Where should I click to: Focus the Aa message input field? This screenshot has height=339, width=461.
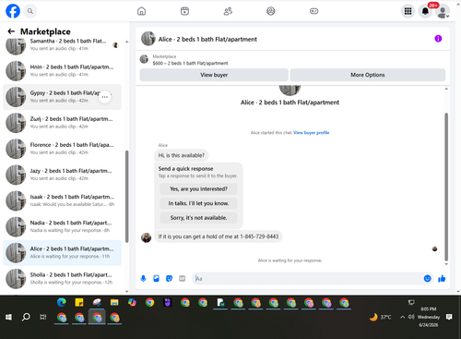coord(307,279)
